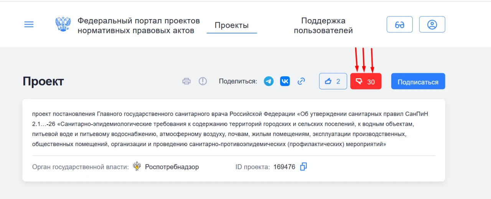Copy the project ID 169476
This screenshot has height=199, width=491.
[x=303, y=167]
